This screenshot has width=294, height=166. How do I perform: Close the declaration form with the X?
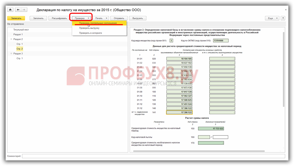(286, 10)
